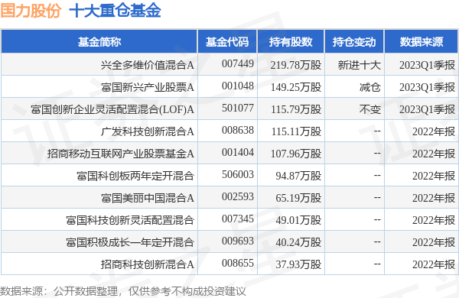Click 2022年报 in the 招商科技创新混合A row

click(x=434, y=264)
